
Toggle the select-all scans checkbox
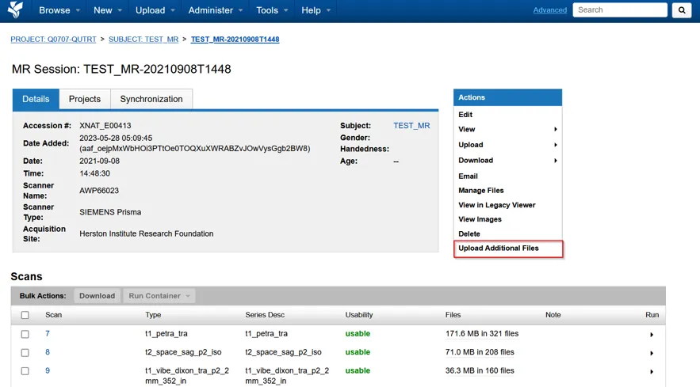click(x=25, y=315)
